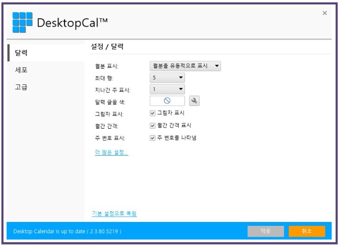Click the 달력 글꼴 색: label
The image size is (340, 246).
pos(110,102)
